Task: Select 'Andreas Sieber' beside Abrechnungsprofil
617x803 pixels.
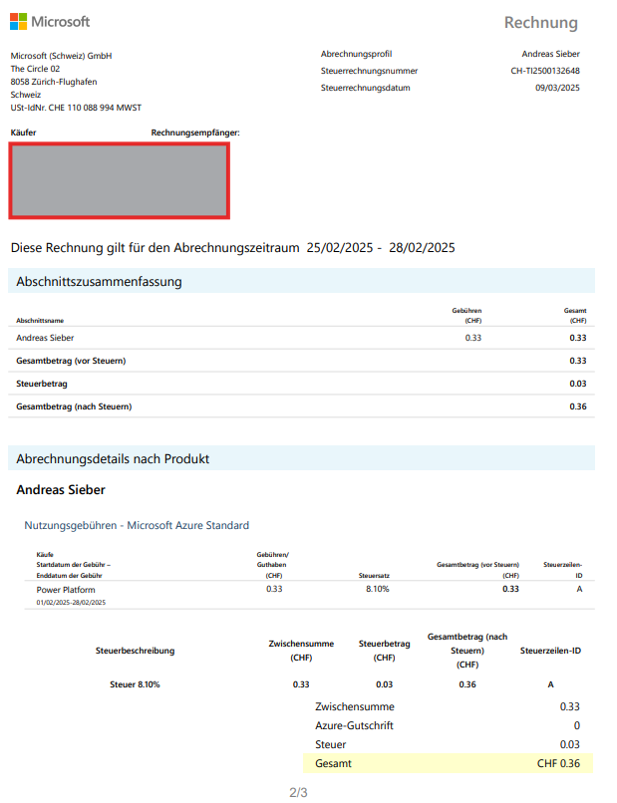Action: coord(551,54)
